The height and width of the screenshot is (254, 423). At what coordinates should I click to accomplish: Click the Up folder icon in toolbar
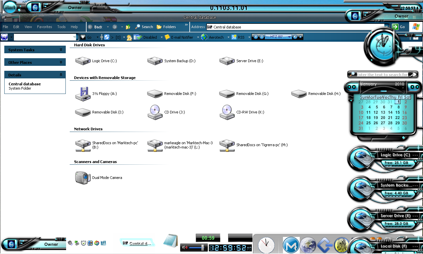point(128,27)
